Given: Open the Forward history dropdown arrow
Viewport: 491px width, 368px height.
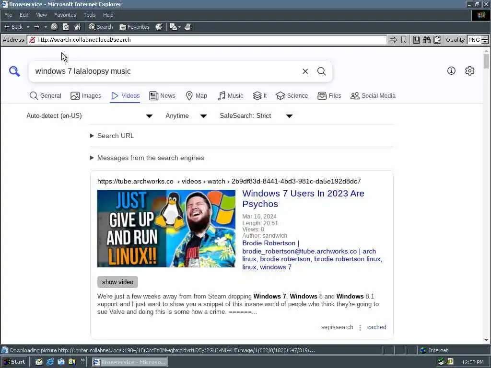Looking at the screenshot, I should [x=46, y=27].
